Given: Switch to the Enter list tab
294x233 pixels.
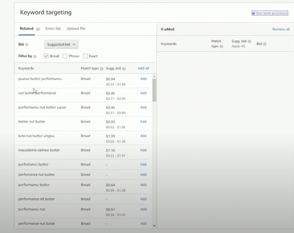Looking at the screenshot, I should pyautogui.click(x=53, y=29).
